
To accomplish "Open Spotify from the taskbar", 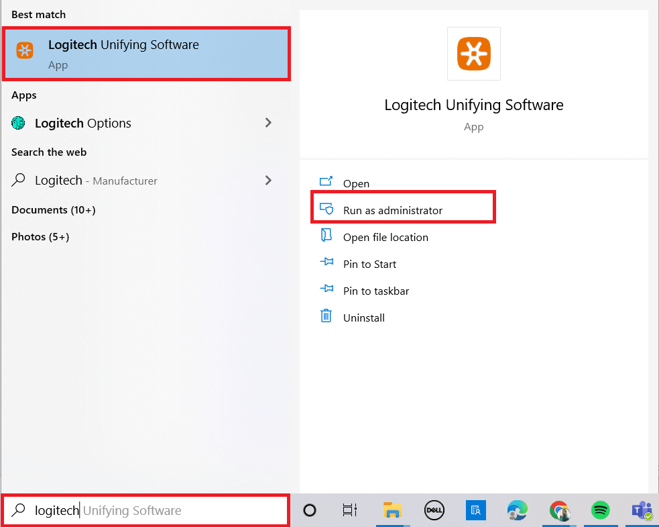I will pos(601,510).
